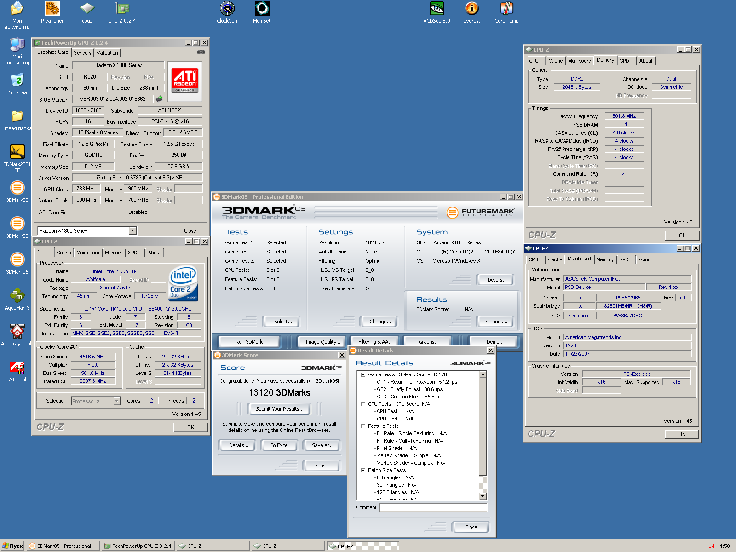Screen dimensions: 736x552
Task: Collapse the Feature Tests tree node
Action: (363, 426)
